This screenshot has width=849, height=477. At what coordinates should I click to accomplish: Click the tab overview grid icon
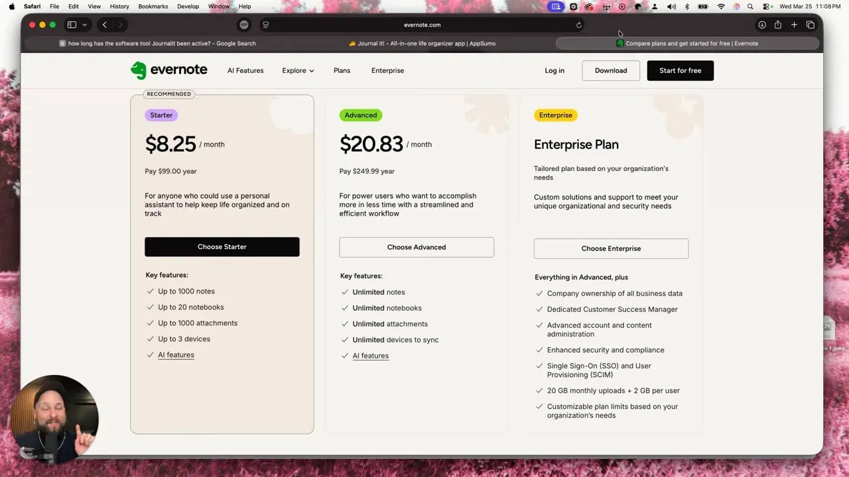(811, 25)
